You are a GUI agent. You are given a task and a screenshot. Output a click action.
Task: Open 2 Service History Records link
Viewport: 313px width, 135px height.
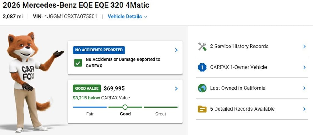pos(239,47)
